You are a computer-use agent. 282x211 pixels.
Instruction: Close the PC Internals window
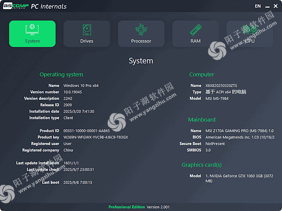pyautogui.click(x=275, y=6)
